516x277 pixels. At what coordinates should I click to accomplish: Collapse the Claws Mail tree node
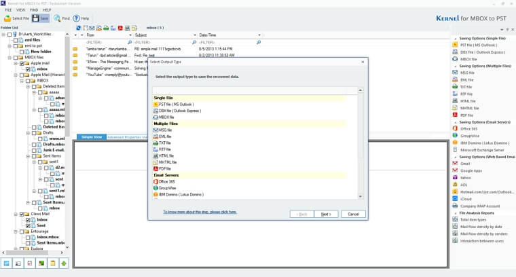[x=16, y=214]
